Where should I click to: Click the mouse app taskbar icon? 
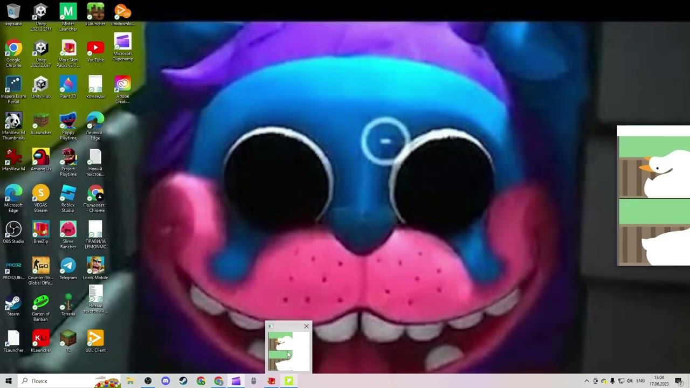click(253, 381)
